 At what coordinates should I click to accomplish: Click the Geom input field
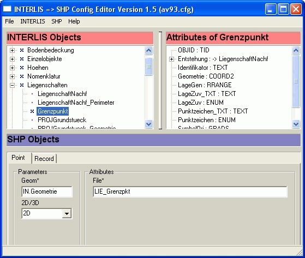pos(47,191)
